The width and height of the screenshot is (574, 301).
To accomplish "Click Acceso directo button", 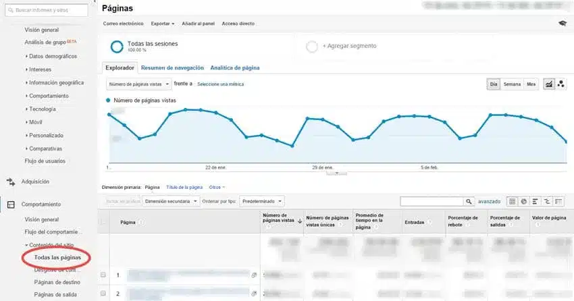I will coord(238,24).
